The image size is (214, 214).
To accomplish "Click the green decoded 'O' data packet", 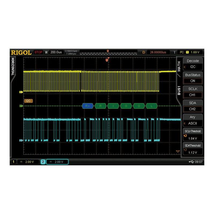I will coord(139,106).
